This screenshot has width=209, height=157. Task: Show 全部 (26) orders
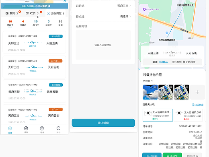[60, 23]
